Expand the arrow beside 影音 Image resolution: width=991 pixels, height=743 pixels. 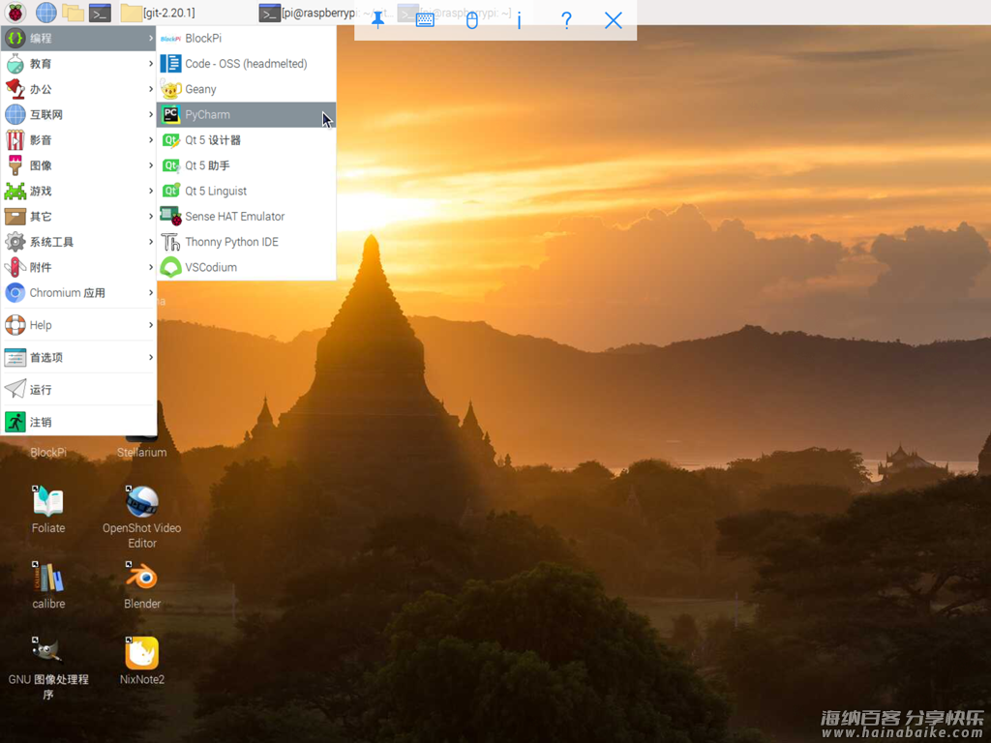click(150, 139)
